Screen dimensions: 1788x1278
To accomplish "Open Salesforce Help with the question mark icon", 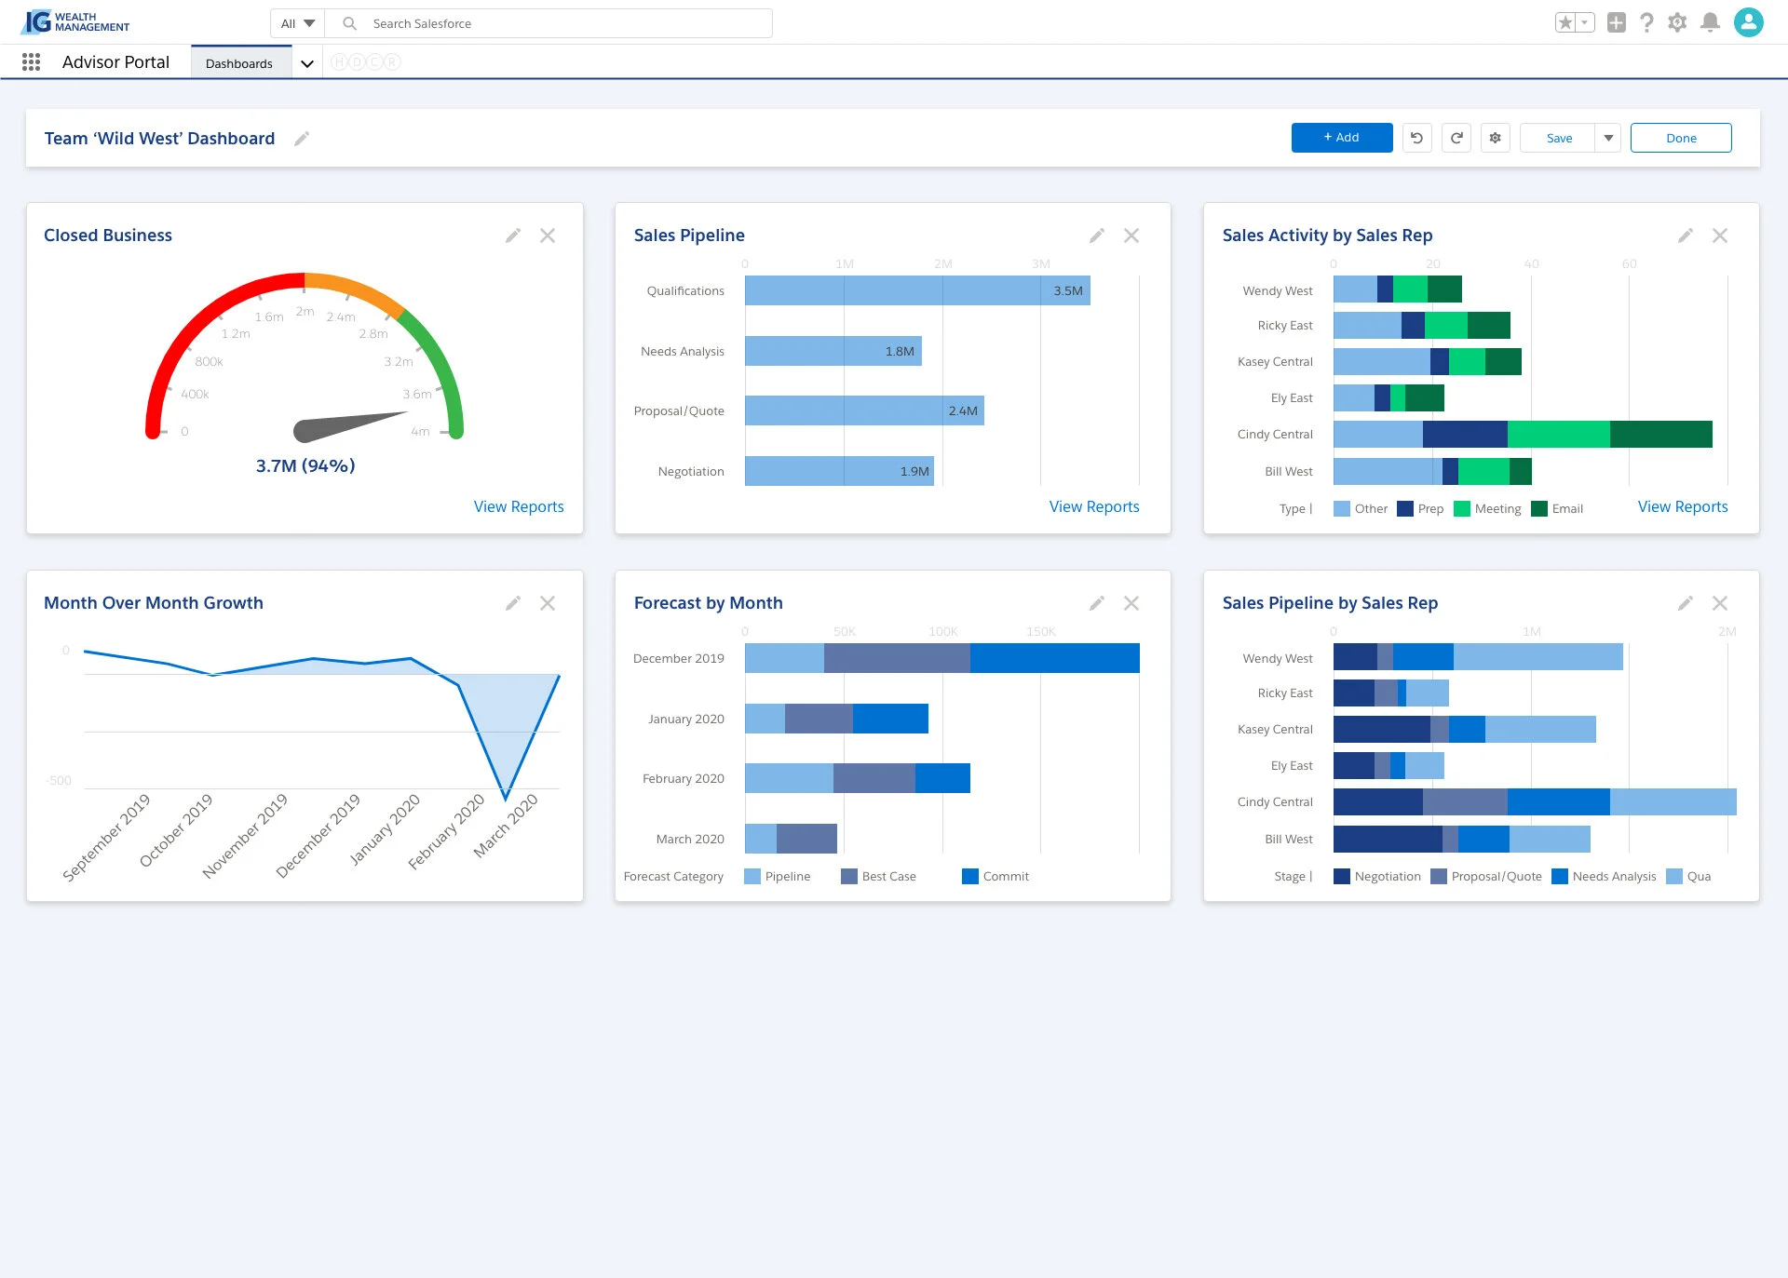I will (1646, 22).
